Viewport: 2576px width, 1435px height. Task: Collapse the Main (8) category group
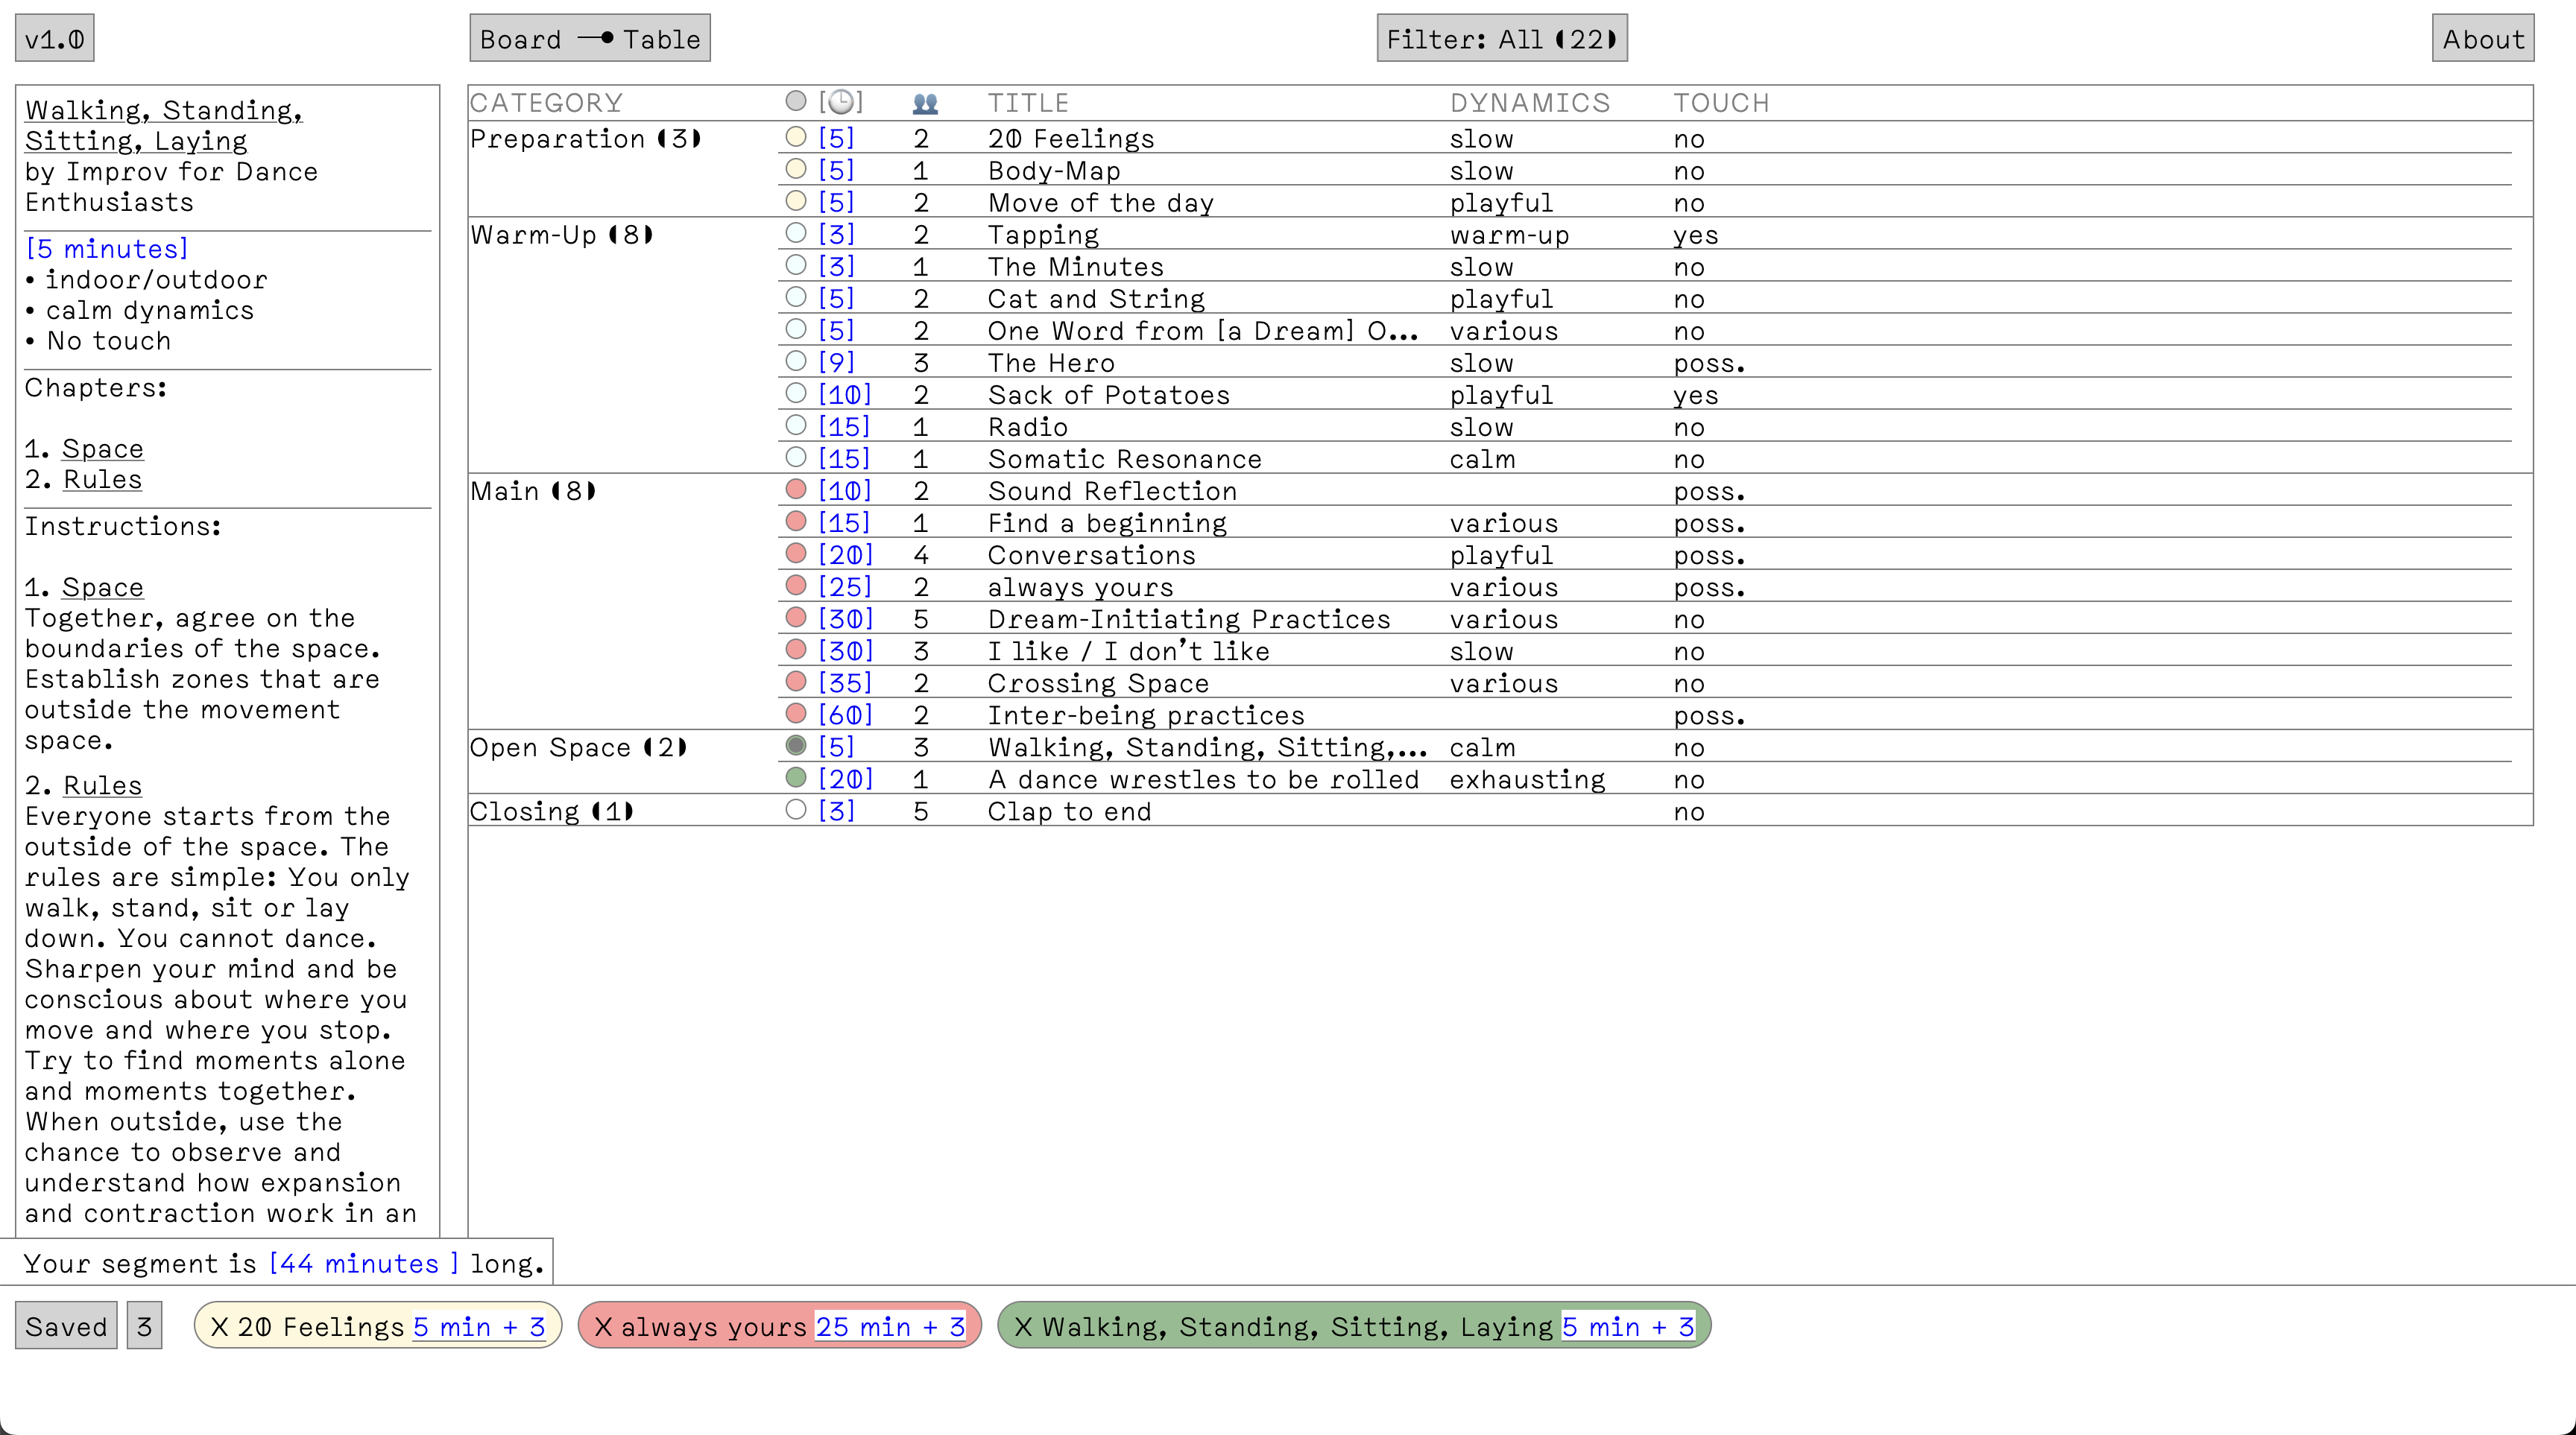(x=532, y=492)
